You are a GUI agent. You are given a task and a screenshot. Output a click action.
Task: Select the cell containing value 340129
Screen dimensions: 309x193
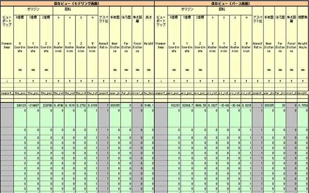click(20, 106)
